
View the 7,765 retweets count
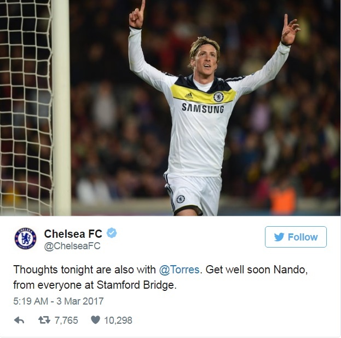[x=66, y=320]
